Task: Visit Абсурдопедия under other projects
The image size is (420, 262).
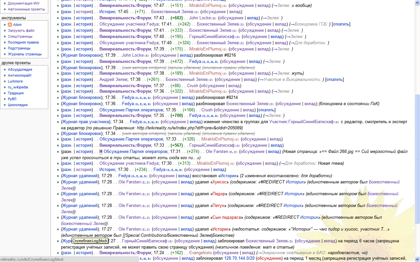Action: pyautogui.click(x=20, y=69)
